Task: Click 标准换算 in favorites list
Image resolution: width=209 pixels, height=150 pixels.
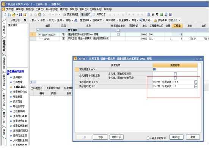Action: 17,97
